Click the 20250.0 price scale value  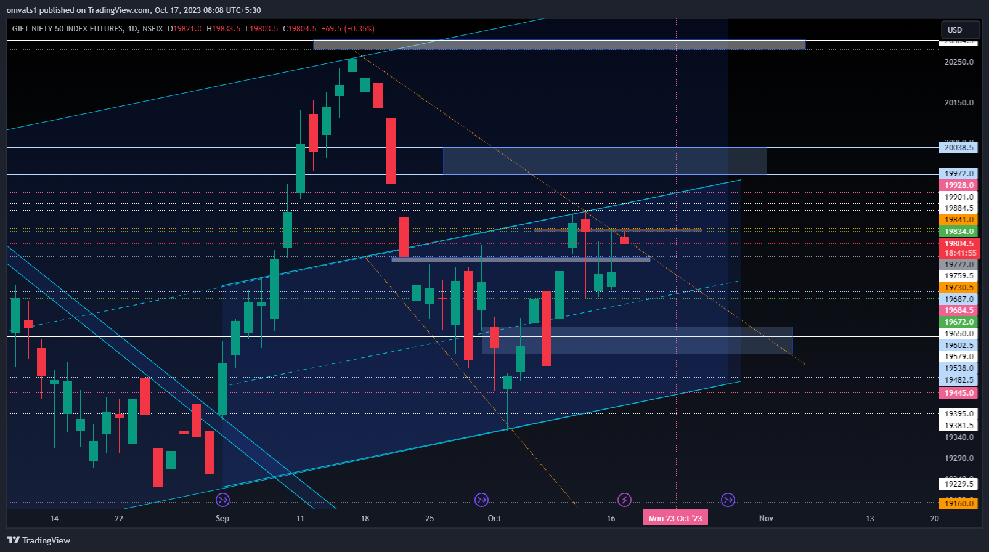(x=959, y=62)
